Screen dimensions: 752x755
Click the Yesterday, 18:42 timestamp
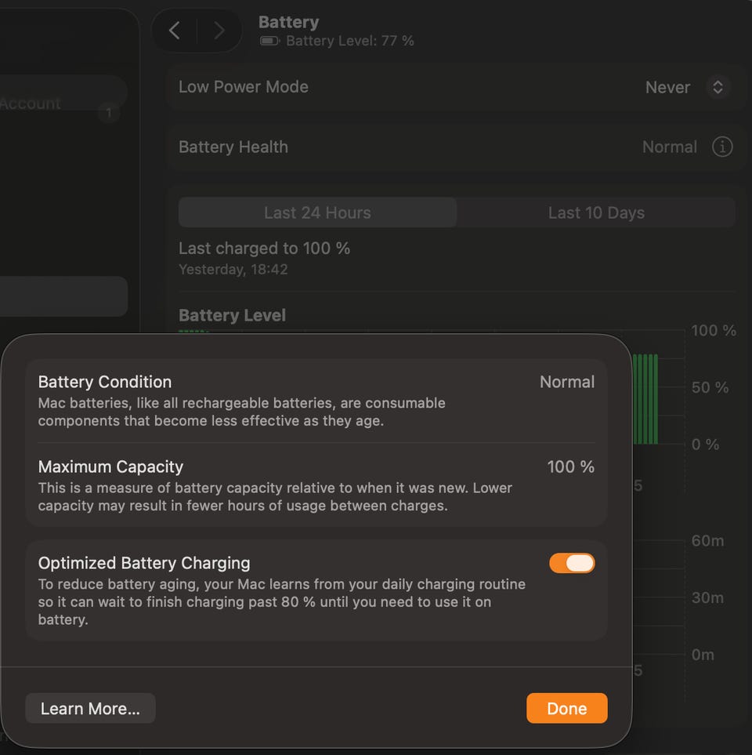point(233,269)
